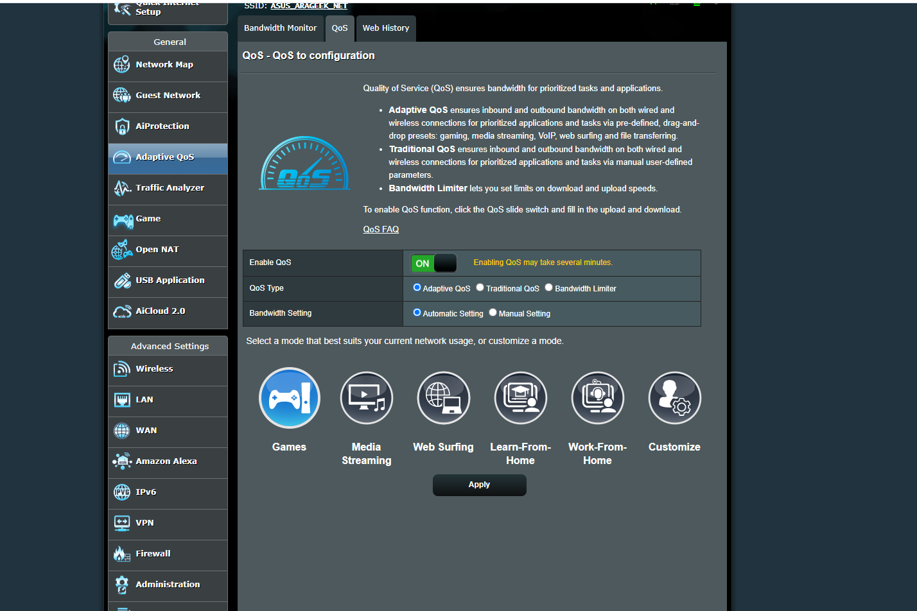Select the Games mode icon

pos(289,398)
